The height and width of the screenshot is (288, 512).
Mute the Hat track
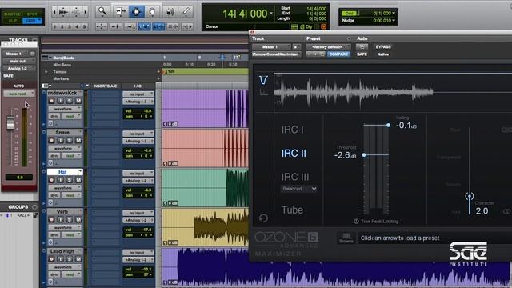(78, 180)
